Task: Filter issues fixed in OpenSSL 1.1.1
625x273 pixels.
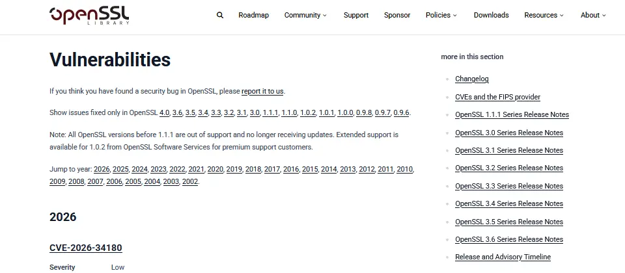Action: (x=270, y=112)
